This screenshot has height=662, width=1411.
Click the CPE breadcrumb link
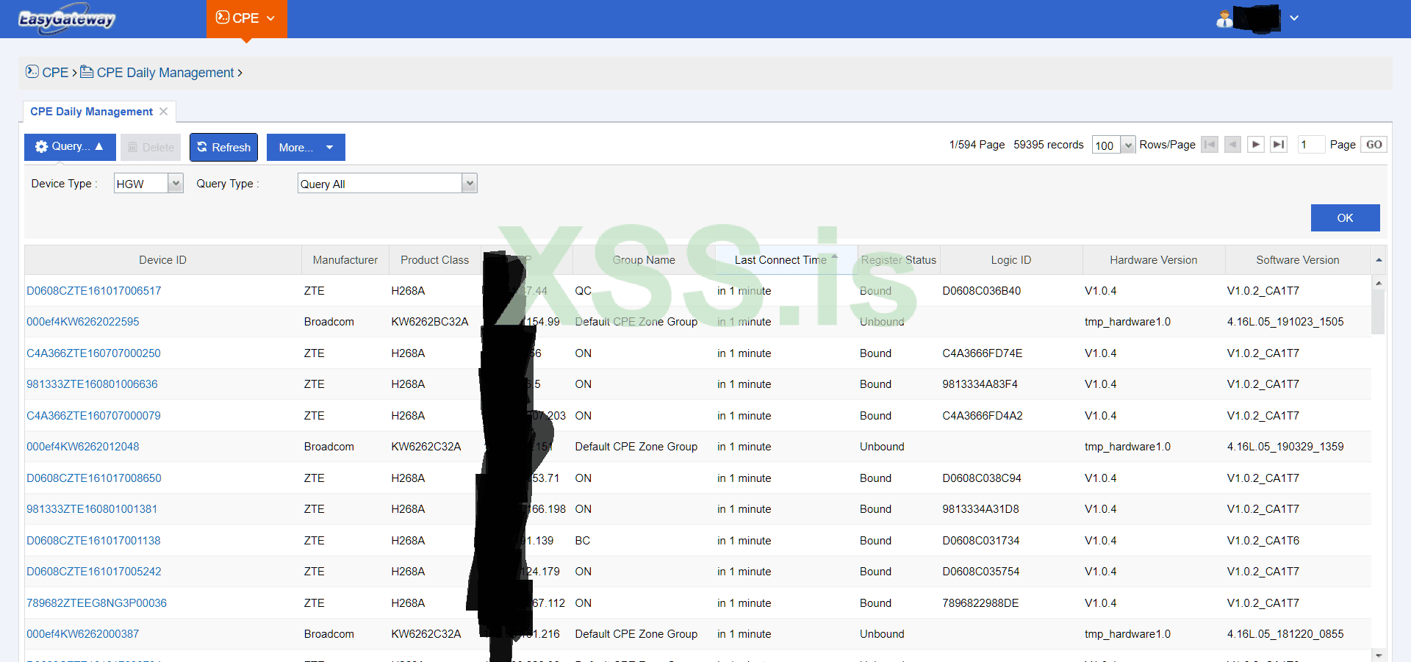click(x=55, y=73)
